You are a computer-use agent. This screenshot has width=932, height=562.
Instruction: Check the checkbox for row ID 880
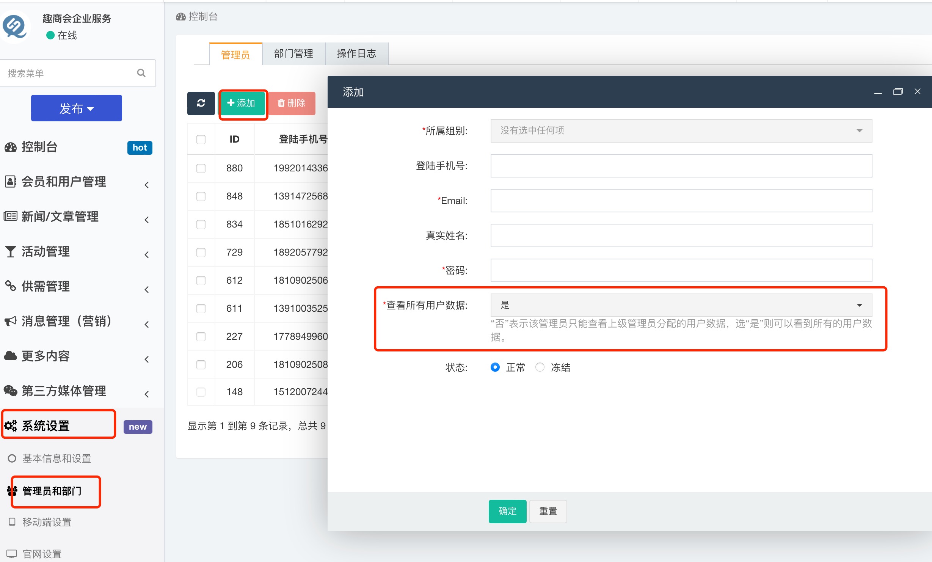point(201,168)
